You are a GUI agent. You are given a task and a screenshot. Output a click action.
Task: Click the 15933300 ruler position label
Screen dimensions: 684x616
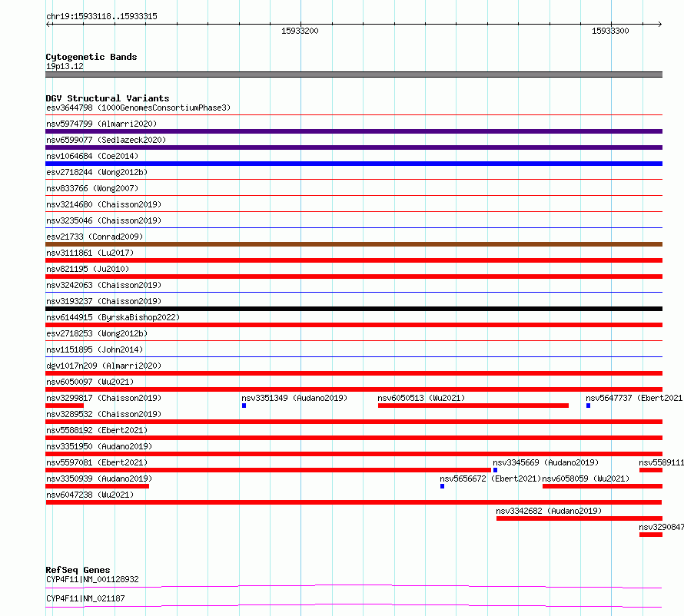[610, 31]
